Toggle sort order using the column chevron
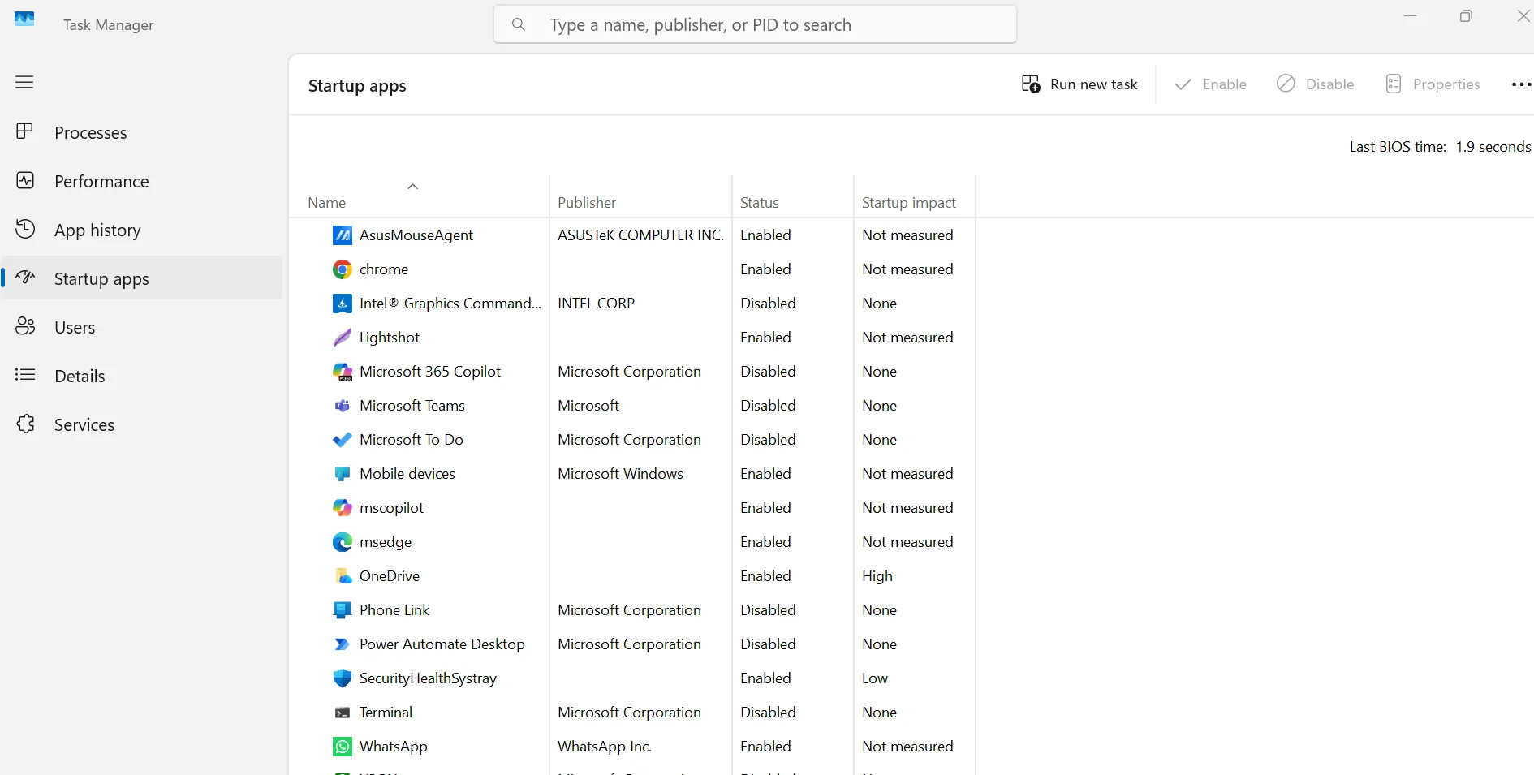1534x775 pixels. click(x=412, y=187)
